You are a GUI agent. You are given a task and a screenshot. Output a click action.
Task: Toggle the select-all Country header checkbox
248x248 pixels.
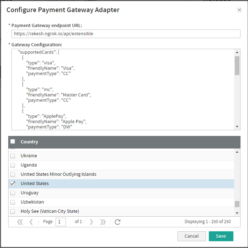point(13,141)
